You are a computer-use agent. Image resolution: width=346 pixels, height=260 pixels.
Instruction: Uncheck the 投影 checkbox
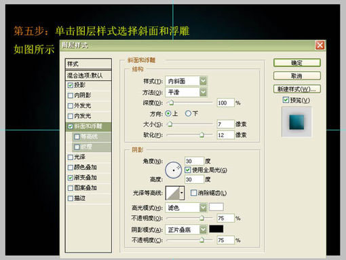tap(71, 86)
